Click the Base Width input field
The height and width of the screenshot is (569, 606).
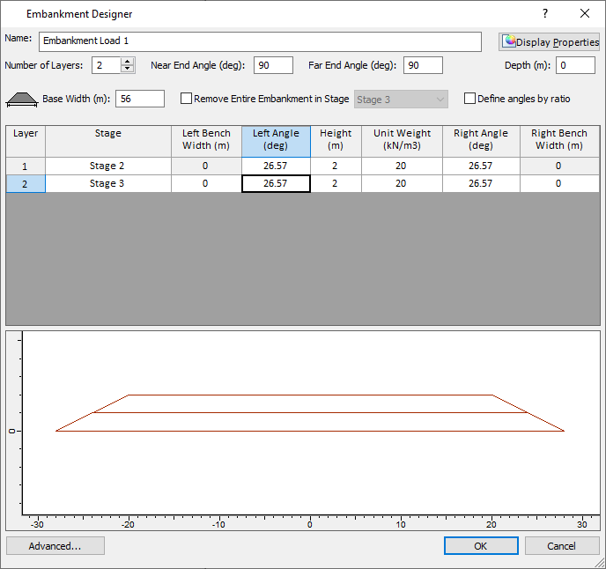point(140,100)
